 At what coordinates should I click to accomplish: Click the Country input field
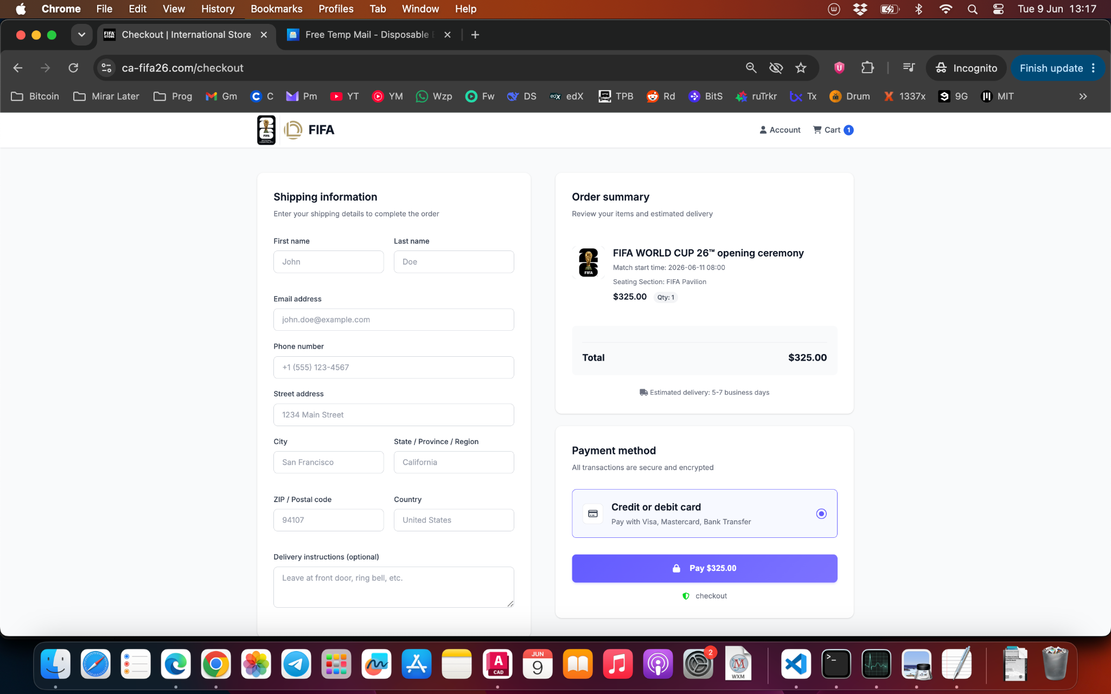point(454,520)
